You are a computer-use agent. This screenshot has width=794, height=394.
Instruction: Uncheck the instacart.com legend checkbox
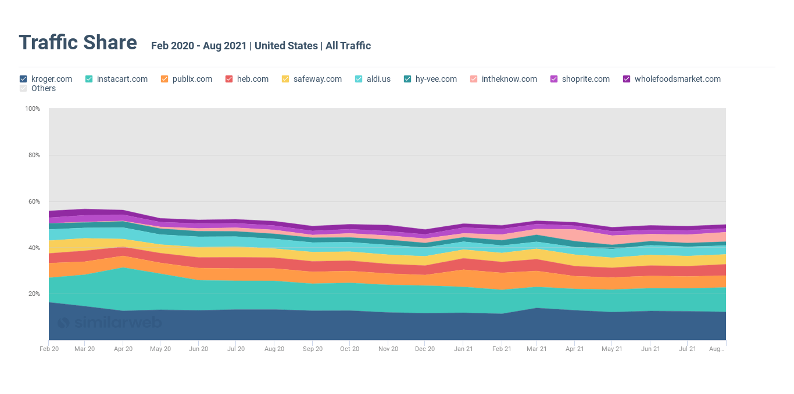[x=88, y=79]
